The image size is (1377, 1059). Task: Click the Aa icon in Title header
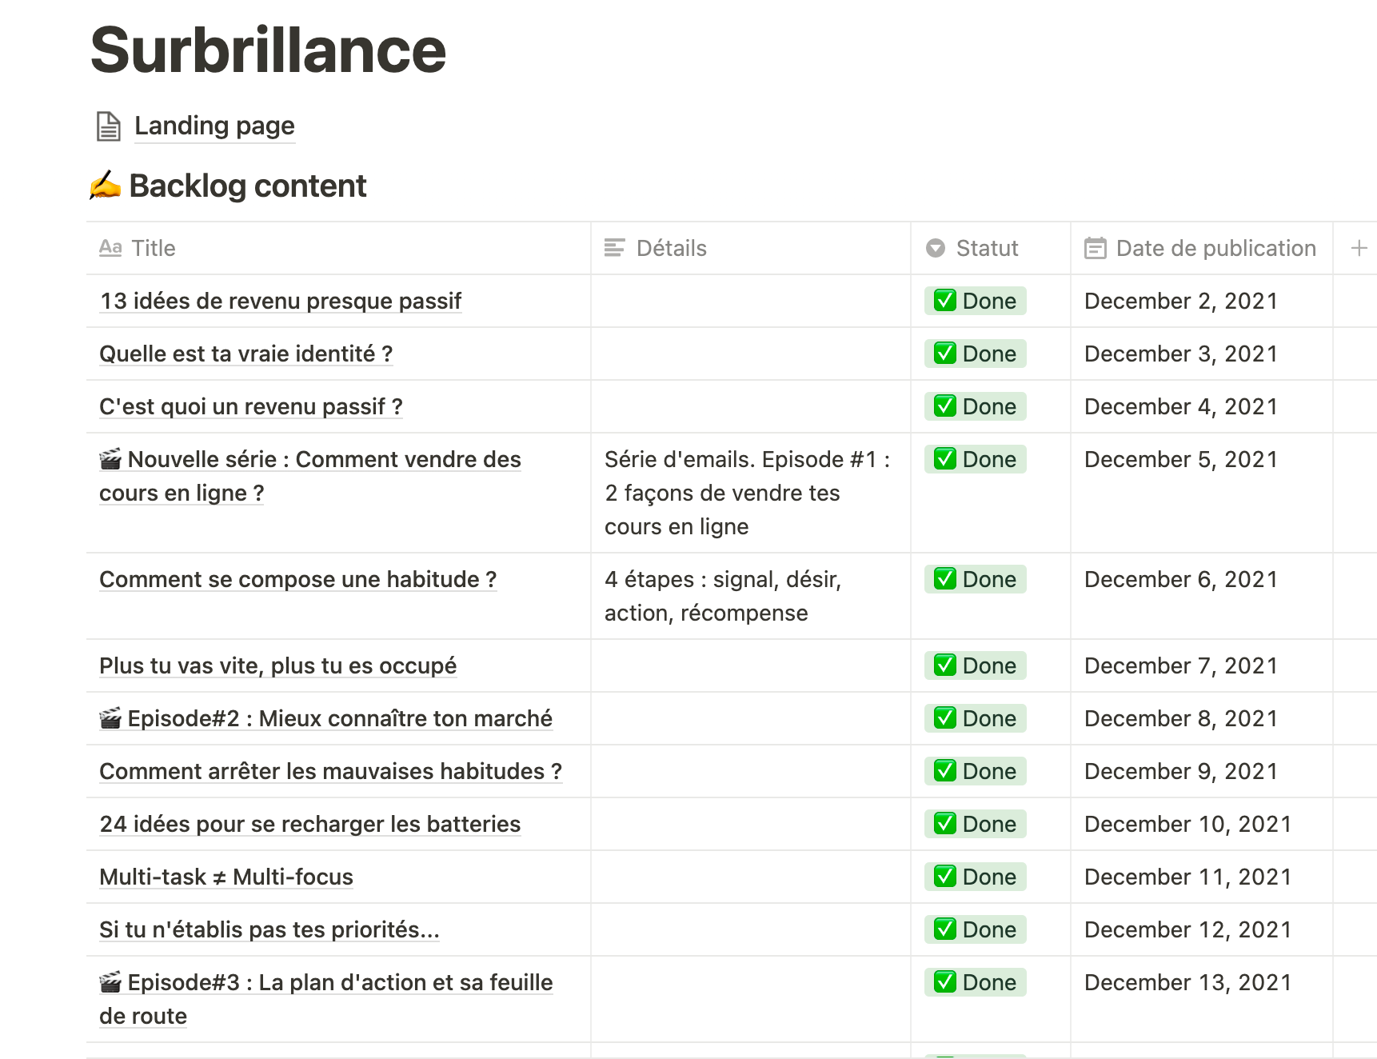(110, 248)
